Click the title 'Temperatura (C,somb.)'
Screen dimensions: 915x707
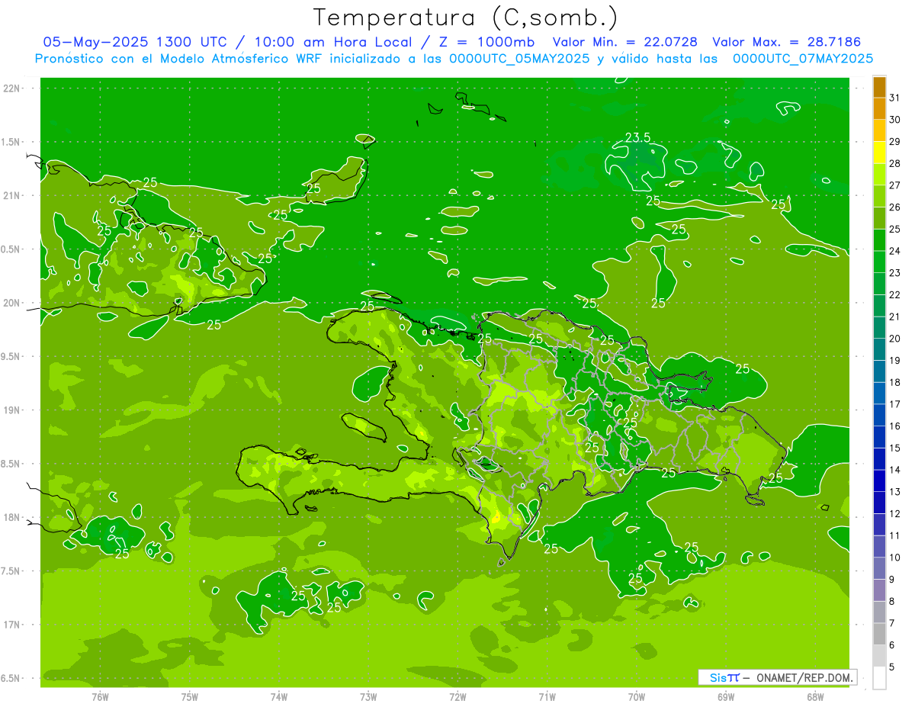466,18
